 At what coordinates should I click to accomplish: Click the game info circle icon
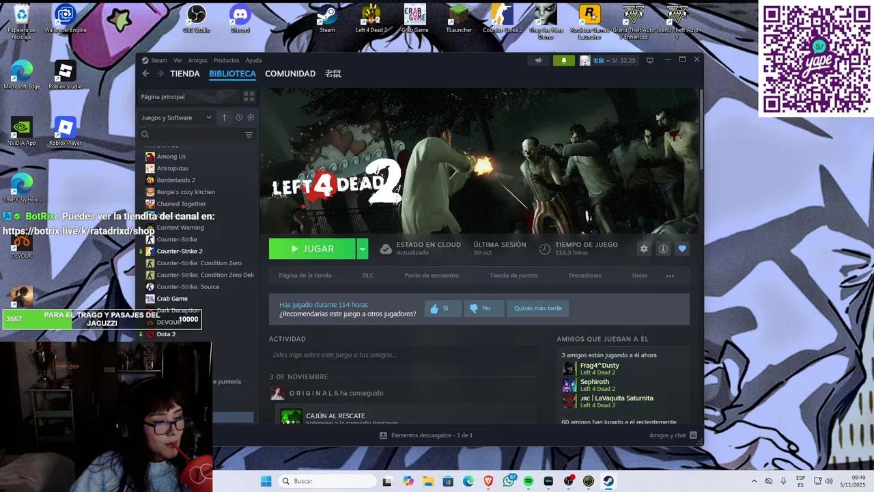click(x=662, y=249)
